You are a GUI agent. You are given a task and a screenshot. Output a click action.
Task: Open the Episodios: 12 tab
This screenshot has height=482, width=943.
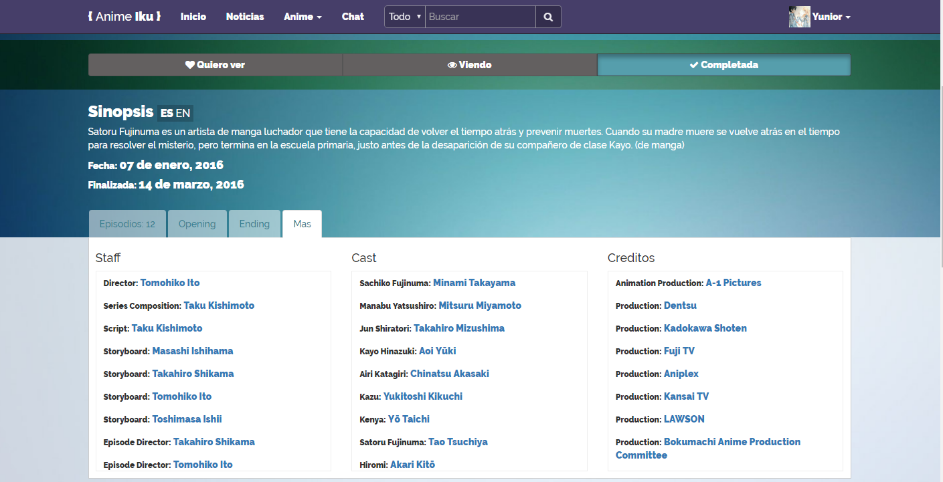click(x=127, y=224)
